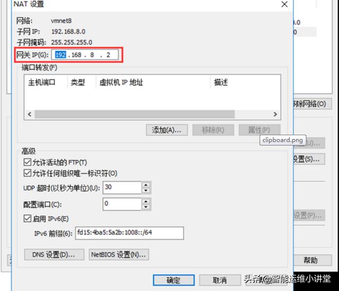Decrease UDP timeout with down arrow
Image resolution: width=339 pixels, height=291 pixels.
(146, 190)
